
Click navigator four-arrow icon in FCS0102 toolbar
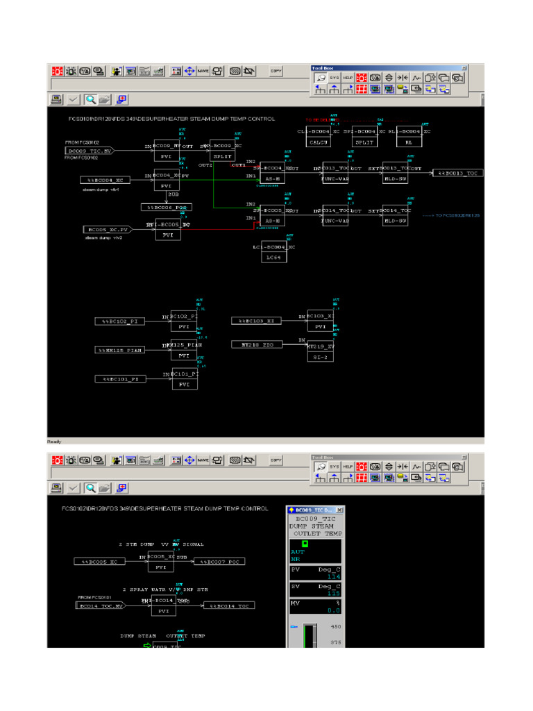pyautogui.click(x=190, y=460)
